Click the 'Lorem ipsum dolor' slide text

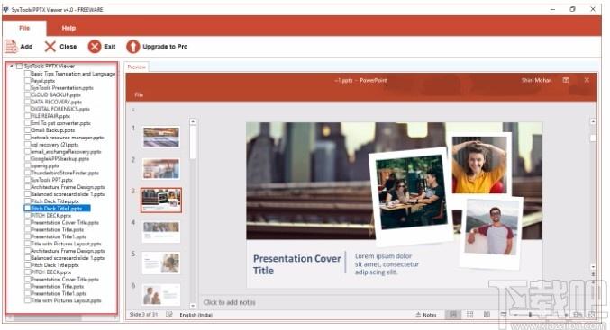pos(387,264)
